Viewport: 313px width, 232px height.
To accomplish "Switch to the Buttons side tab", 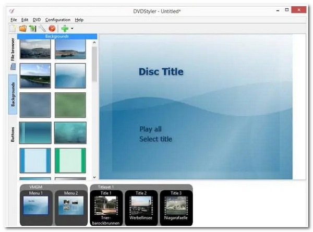I will (13, 135).
